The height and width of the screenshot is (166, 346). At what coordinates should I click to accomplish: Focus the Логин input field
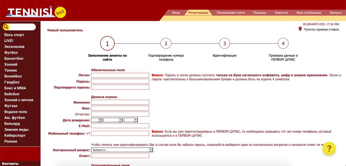[x=120, y=75]
